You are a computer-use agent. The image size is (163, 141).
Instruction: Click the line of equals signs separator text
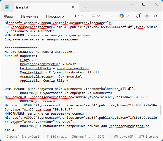(x=21, y=48)
